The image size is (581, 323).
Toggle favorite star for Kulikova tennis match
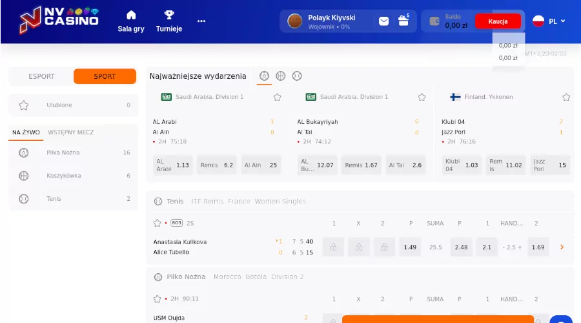coord(157,223)
